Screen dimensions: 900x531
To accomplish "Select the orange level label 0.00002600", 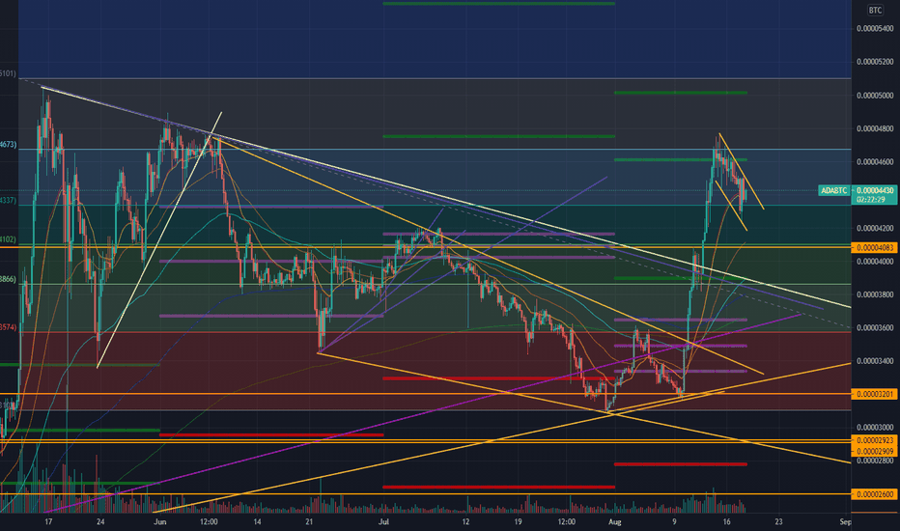I will point(875,494).
